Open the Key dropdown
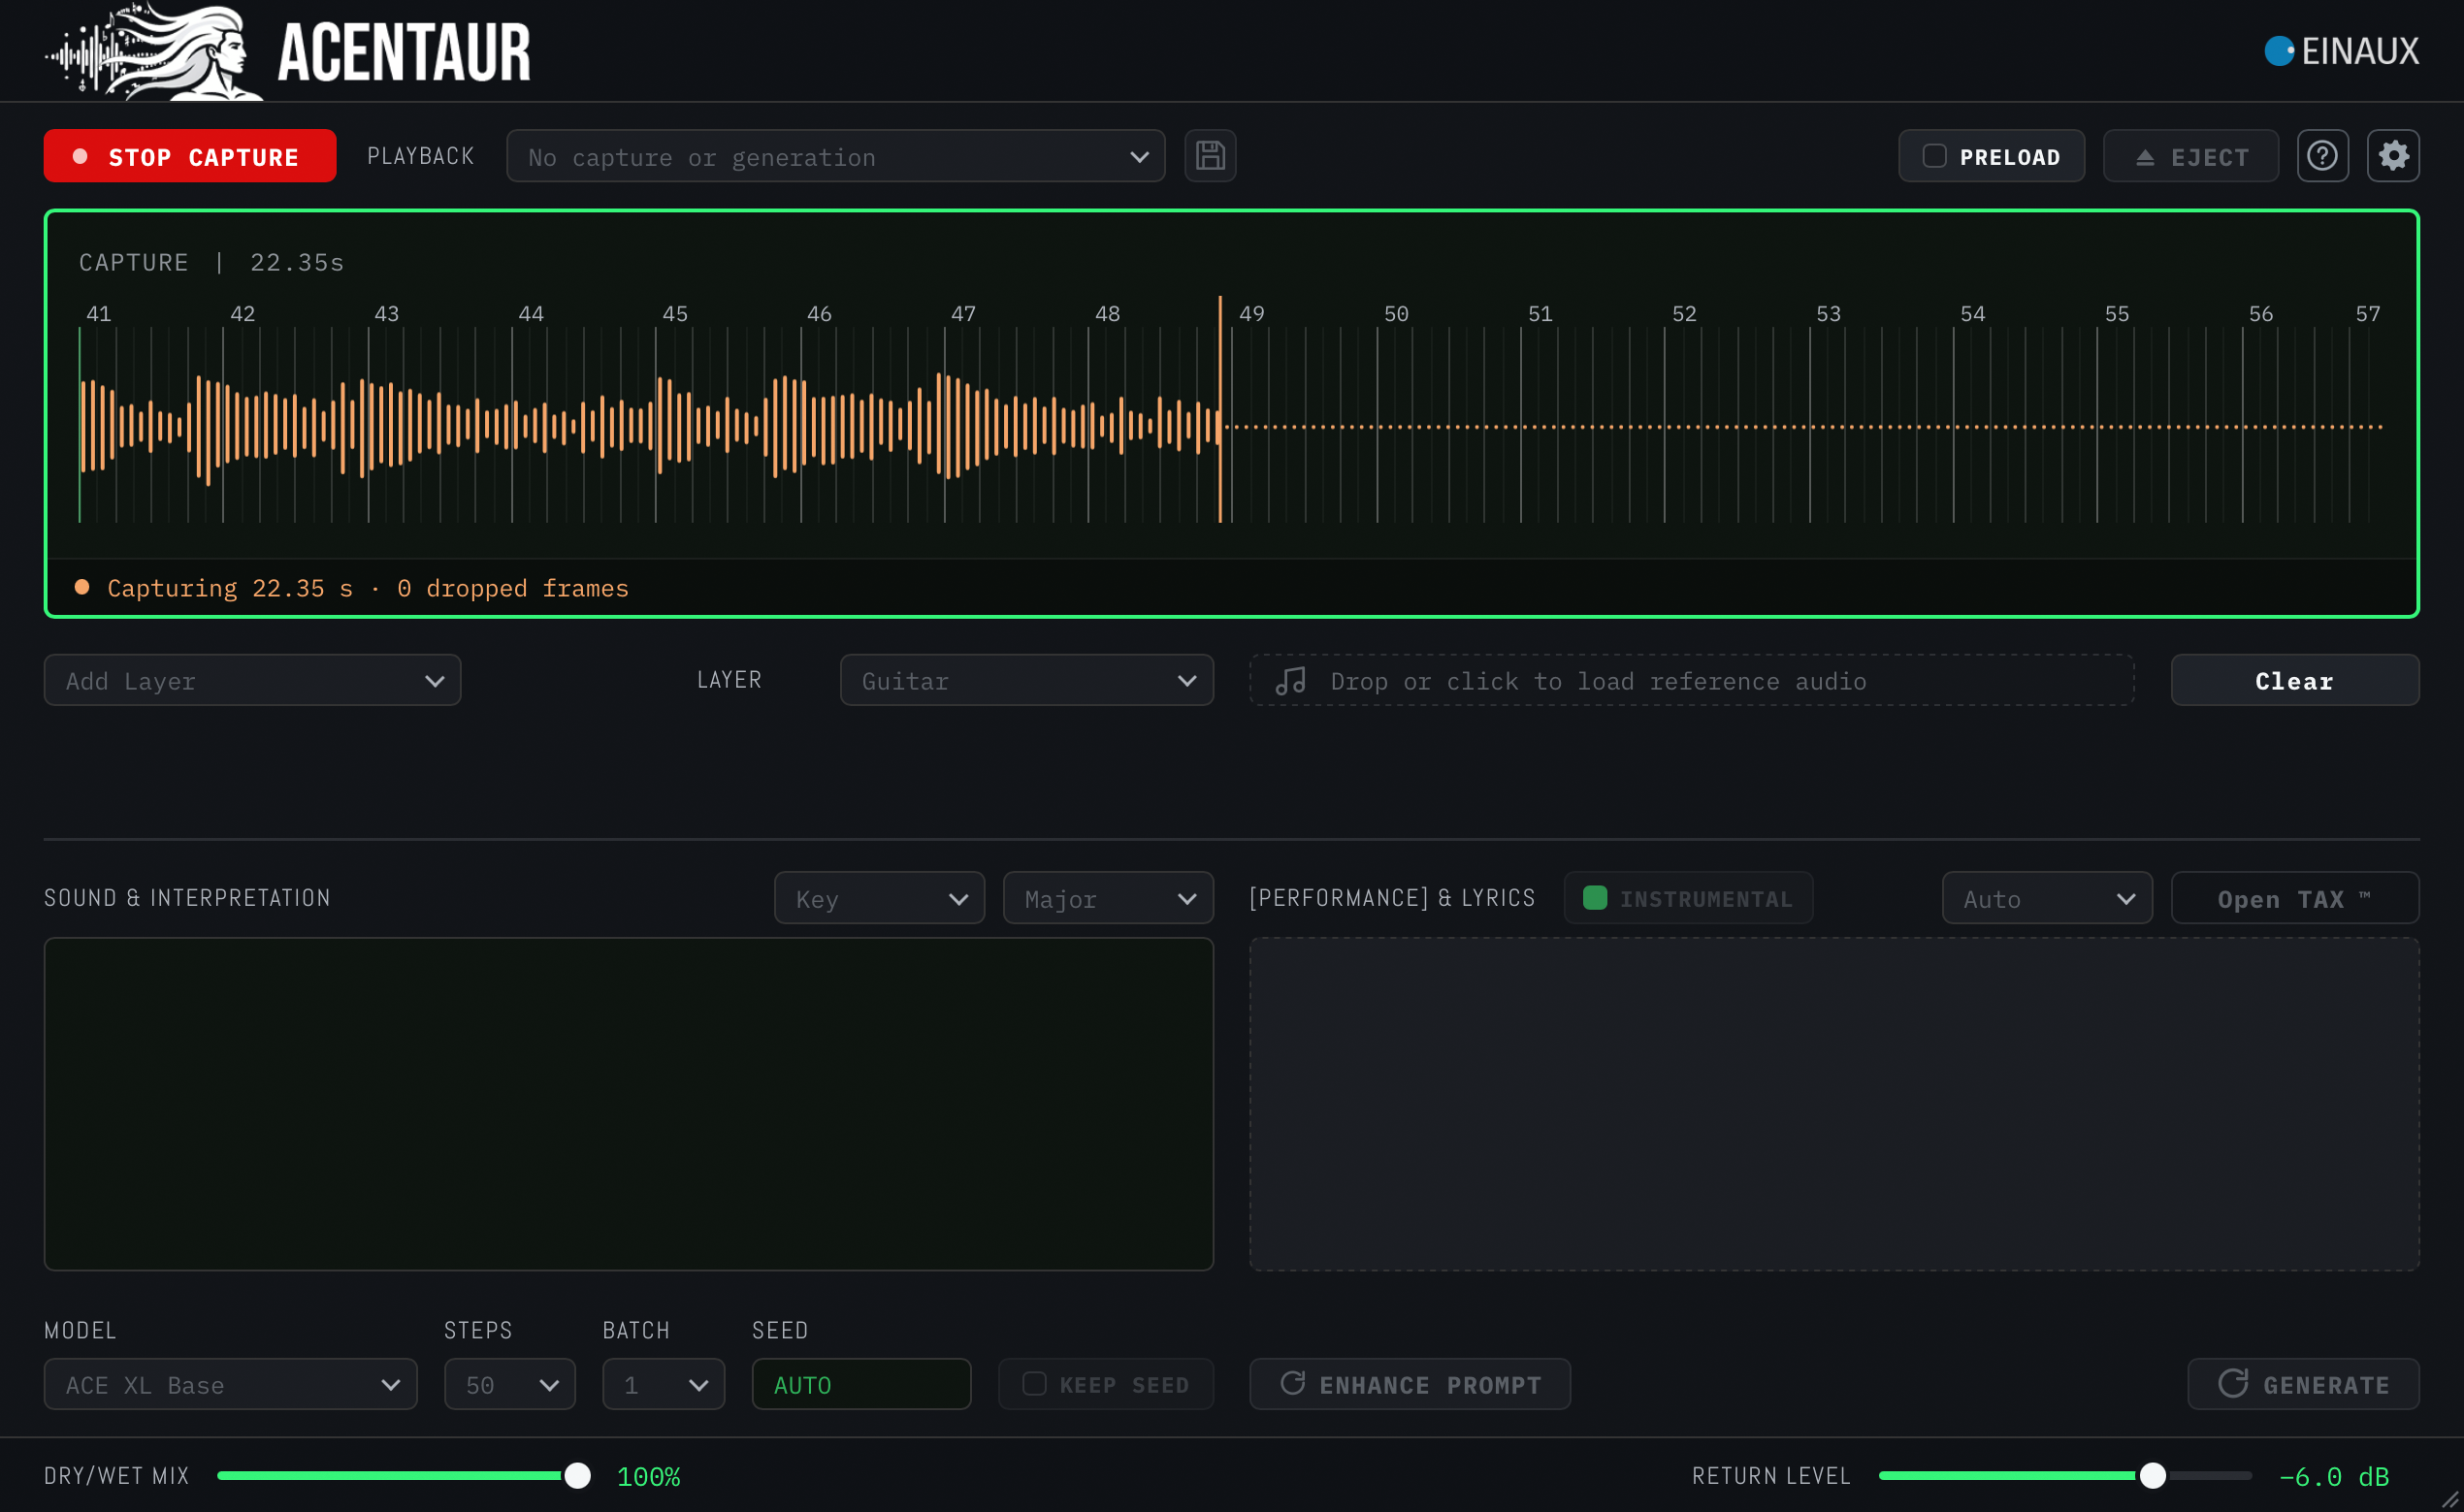 click(880, 898)
